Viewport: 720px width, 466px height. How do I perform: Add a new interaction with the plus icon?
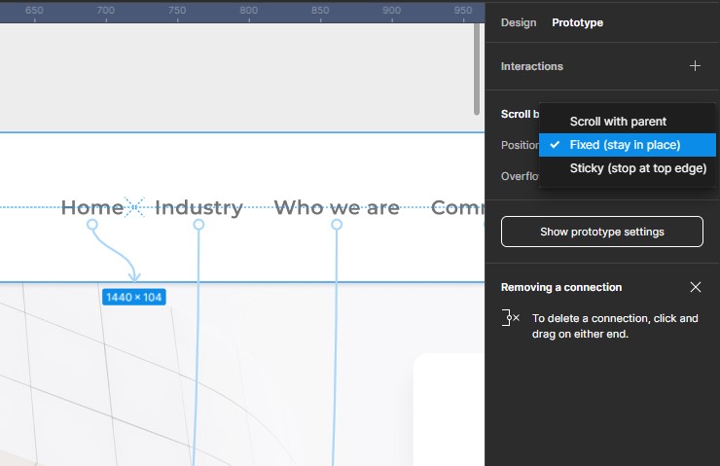695,66
